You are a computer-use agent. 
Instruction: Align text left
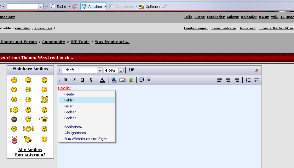point(220,80)
